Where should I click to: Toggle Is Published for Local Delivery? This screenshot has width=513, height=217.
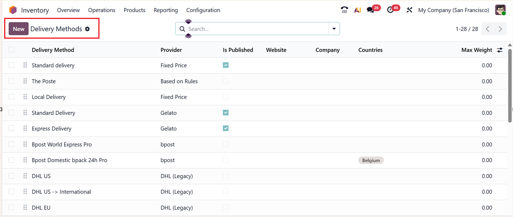(226, 97)
